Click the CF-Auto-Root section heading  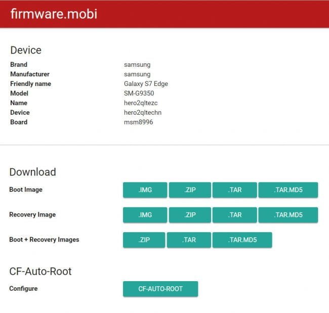(x=40, y=271)
